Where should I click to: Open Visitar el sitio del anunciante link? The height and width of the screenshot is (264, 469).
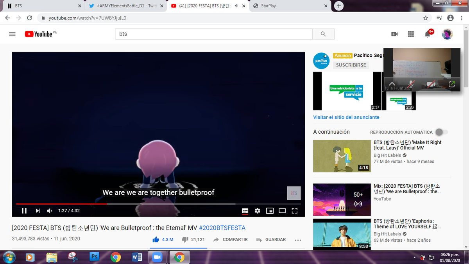(x=346, y=117)
